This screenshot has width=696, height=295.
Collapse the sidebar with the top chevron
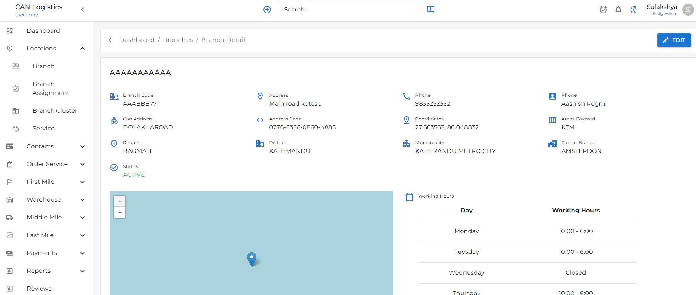coord(82,10)
